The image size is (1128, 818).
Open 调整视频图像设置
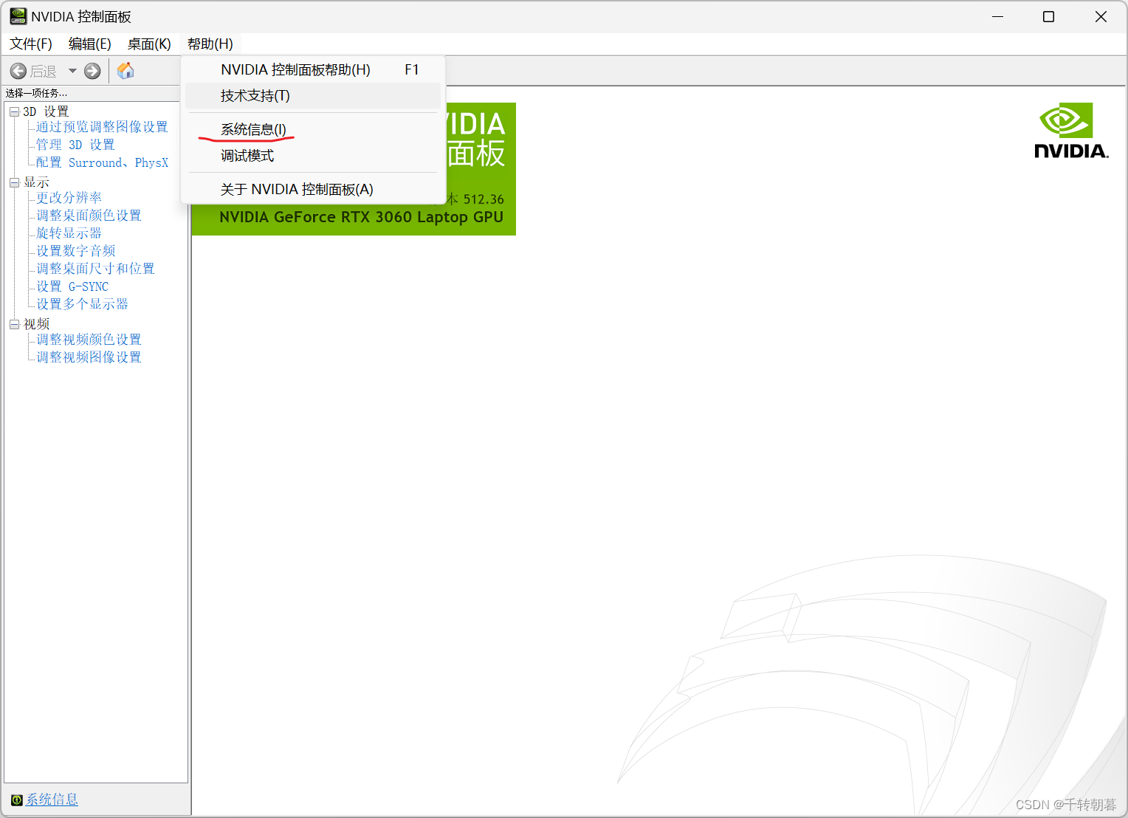click(x=89, y=357)
